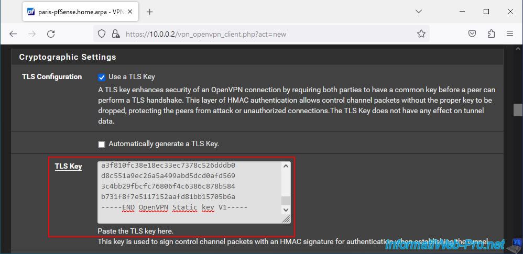
Task: Click the underlined TLS Key label
Action: (x=68, y=167)
